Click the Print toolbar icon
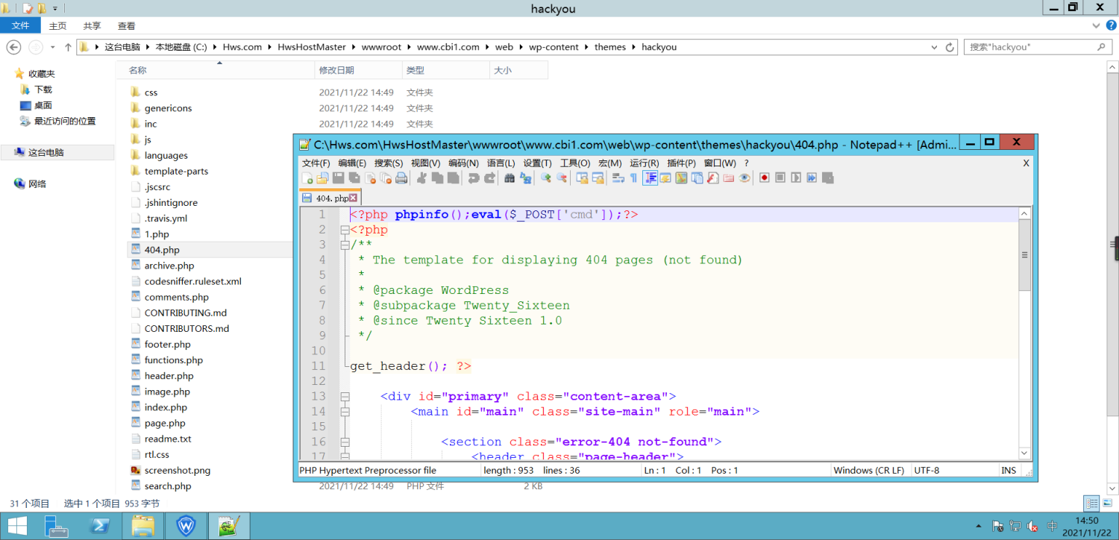The height and width of the screenshot is (540, 1119). point(401,178)
